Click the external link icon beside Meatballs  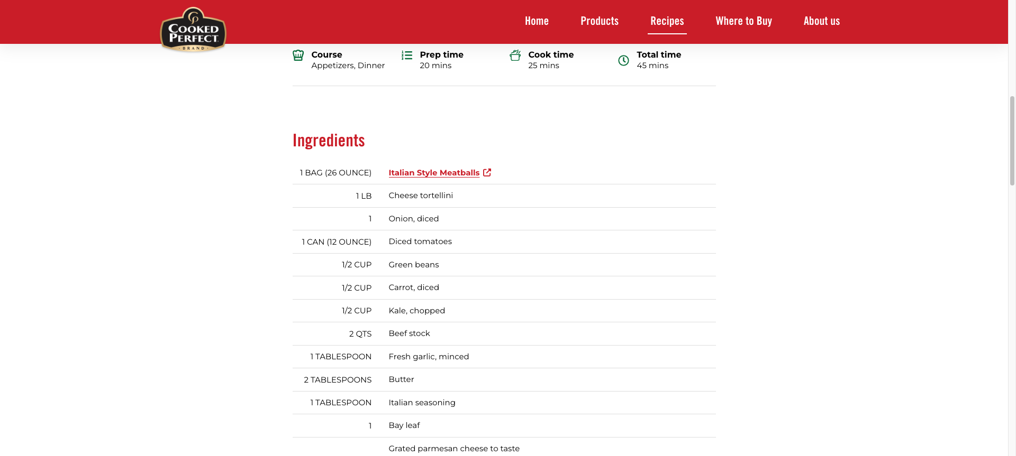[x=487, y=173]
